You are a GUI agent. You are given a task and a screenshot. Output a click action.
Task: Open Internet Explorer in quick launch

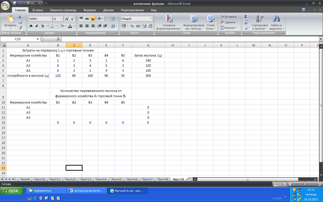click(x=35, y=198)
